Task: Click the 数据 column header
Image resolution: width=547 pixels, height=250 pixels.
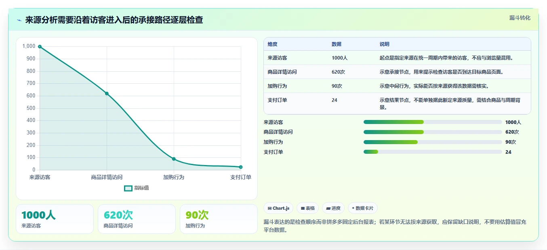Action: coord(337,44)
